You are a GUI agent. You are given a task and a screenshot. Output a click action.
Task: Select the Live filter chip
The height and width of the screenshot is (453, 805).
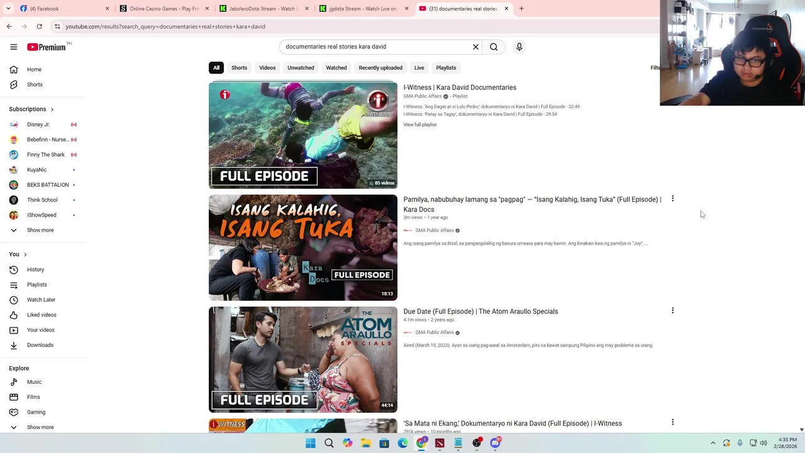pos(419,68)
